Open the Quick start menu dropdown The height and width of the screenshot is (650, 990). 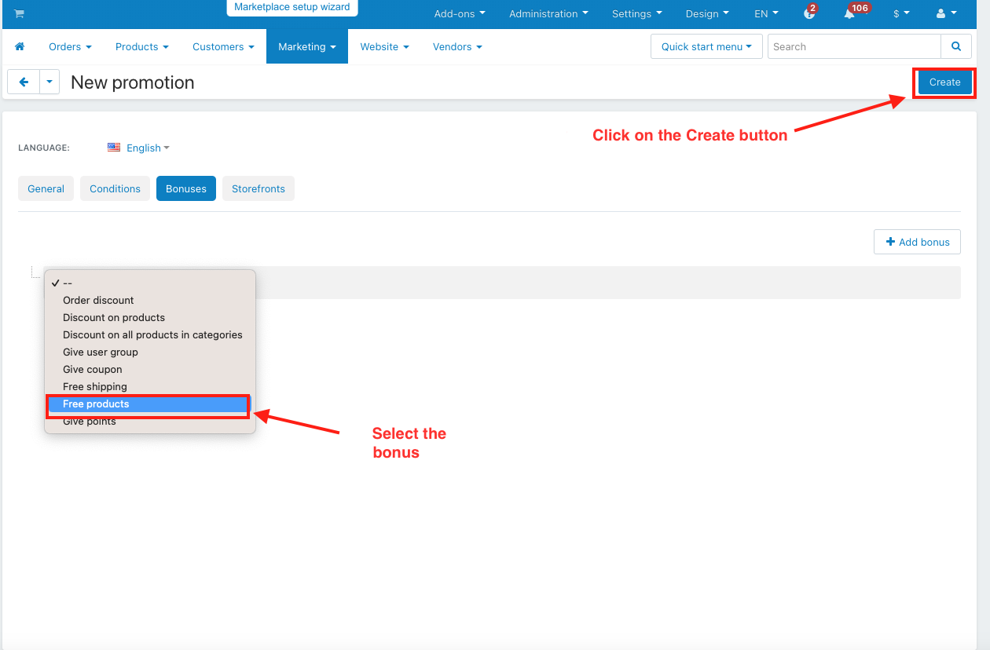click(x=706, y=46)
